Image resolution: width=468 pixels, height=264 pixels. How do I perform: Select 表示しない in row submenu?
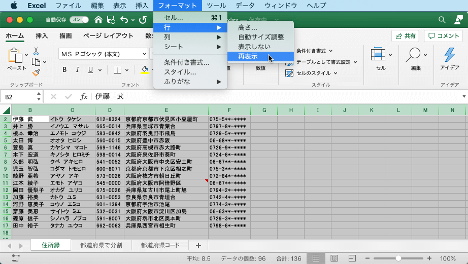[260, 47]
